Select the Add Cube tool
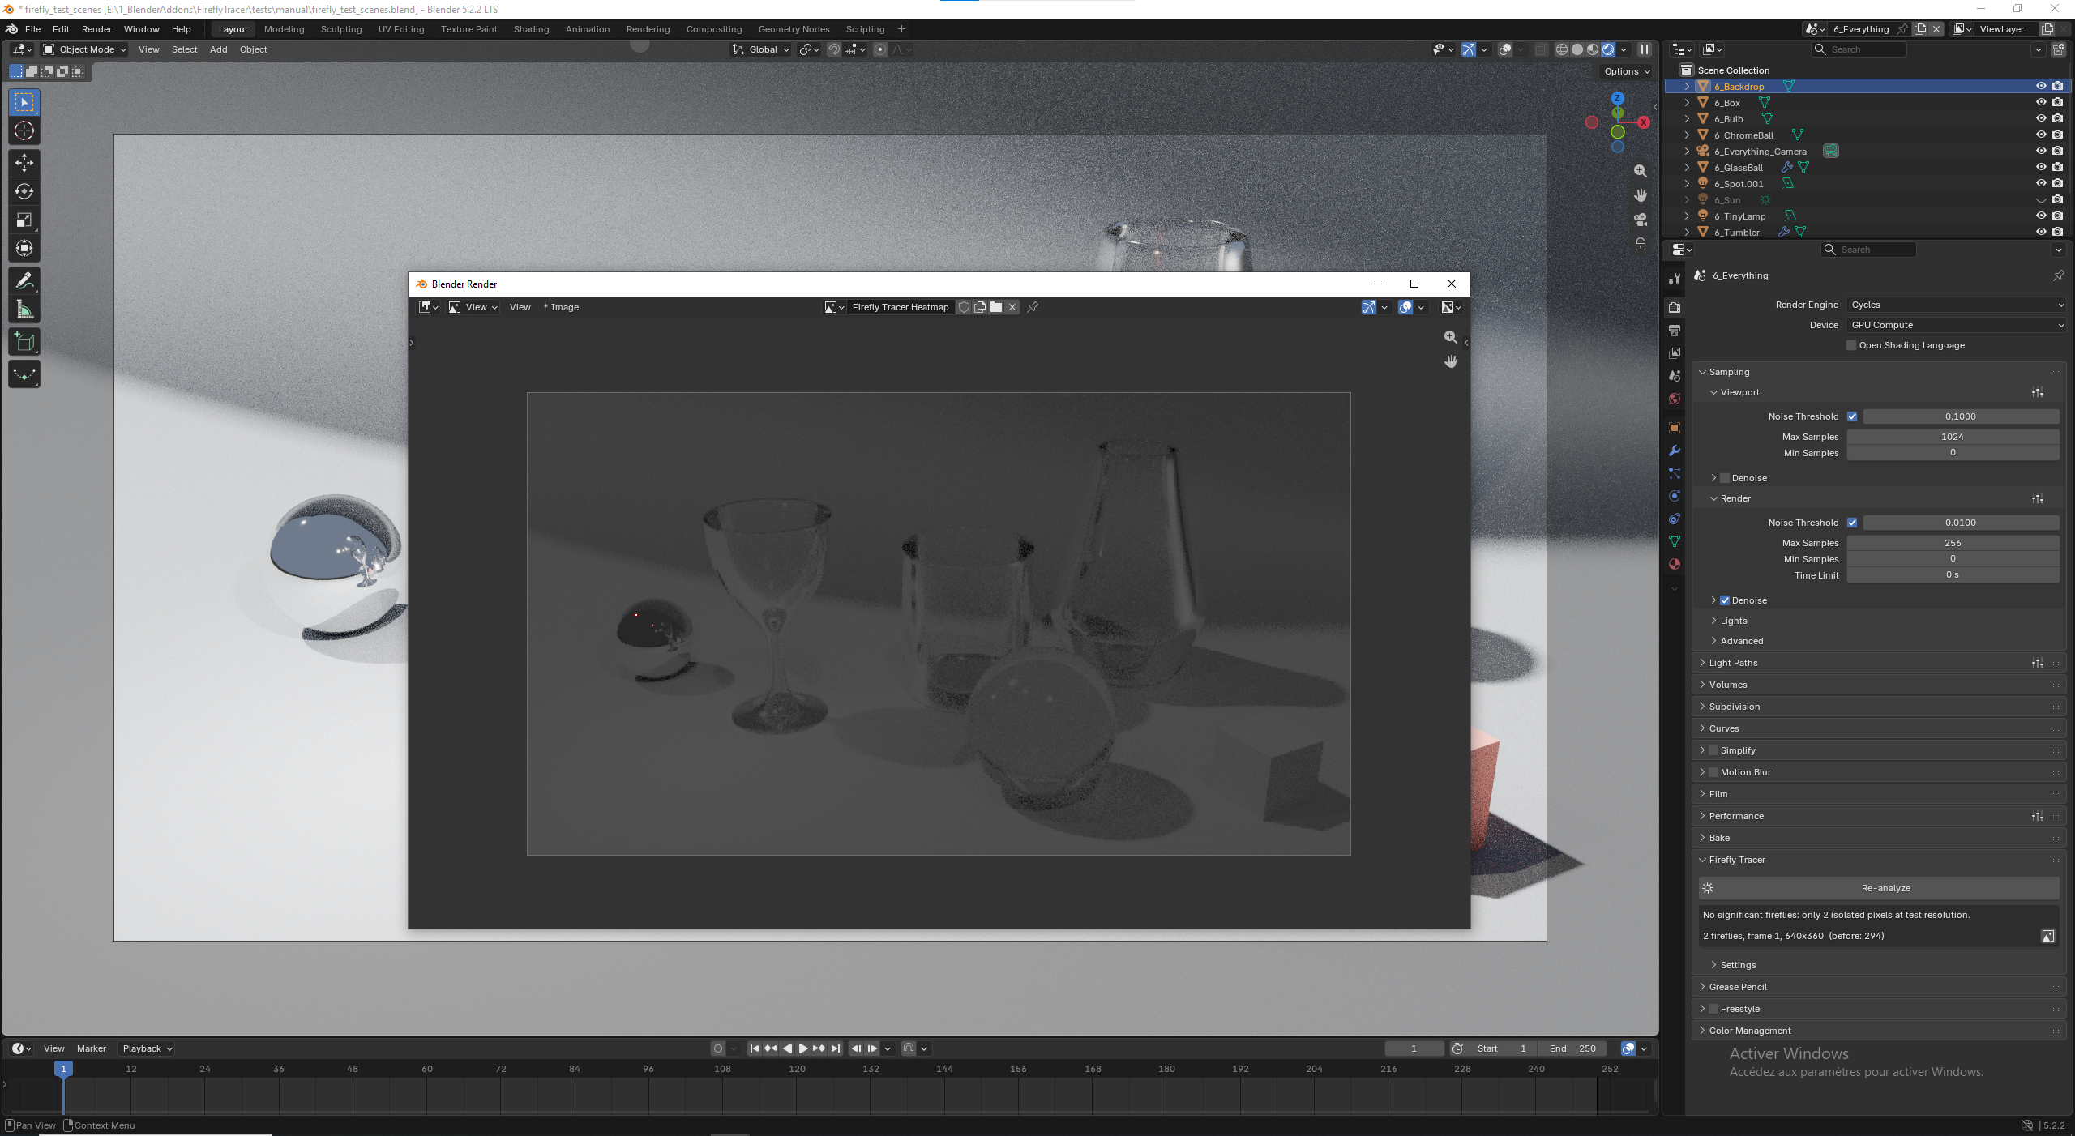The width and height of the screenshot is (2075, 1136). coord(24,342)
